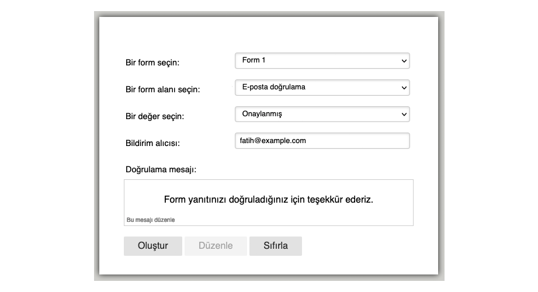Image resolution: width=538 pixels, height=292 pixels.
Task: Click the 'Doğrulama mesajı:' label
Action: click(x=161, y=169)
